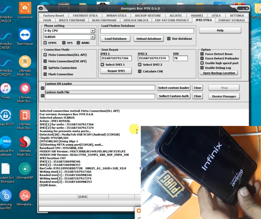Open InfinityBox CM2SP2 shortcut
This screenshot has height=219, width=261.
[x=6, y=39]
